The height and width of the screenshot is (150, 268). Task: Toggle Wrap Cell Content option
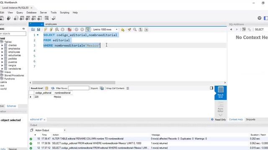pos(128,88)
